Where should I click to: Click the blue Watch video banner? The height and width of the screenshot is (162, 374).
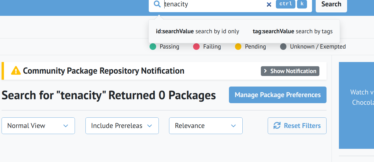(359, 105)
